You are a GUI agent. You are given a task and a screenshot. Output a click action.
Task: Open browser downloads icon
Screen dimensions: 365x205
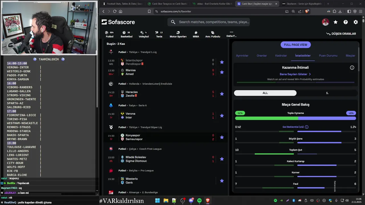[x=340, y=11]
